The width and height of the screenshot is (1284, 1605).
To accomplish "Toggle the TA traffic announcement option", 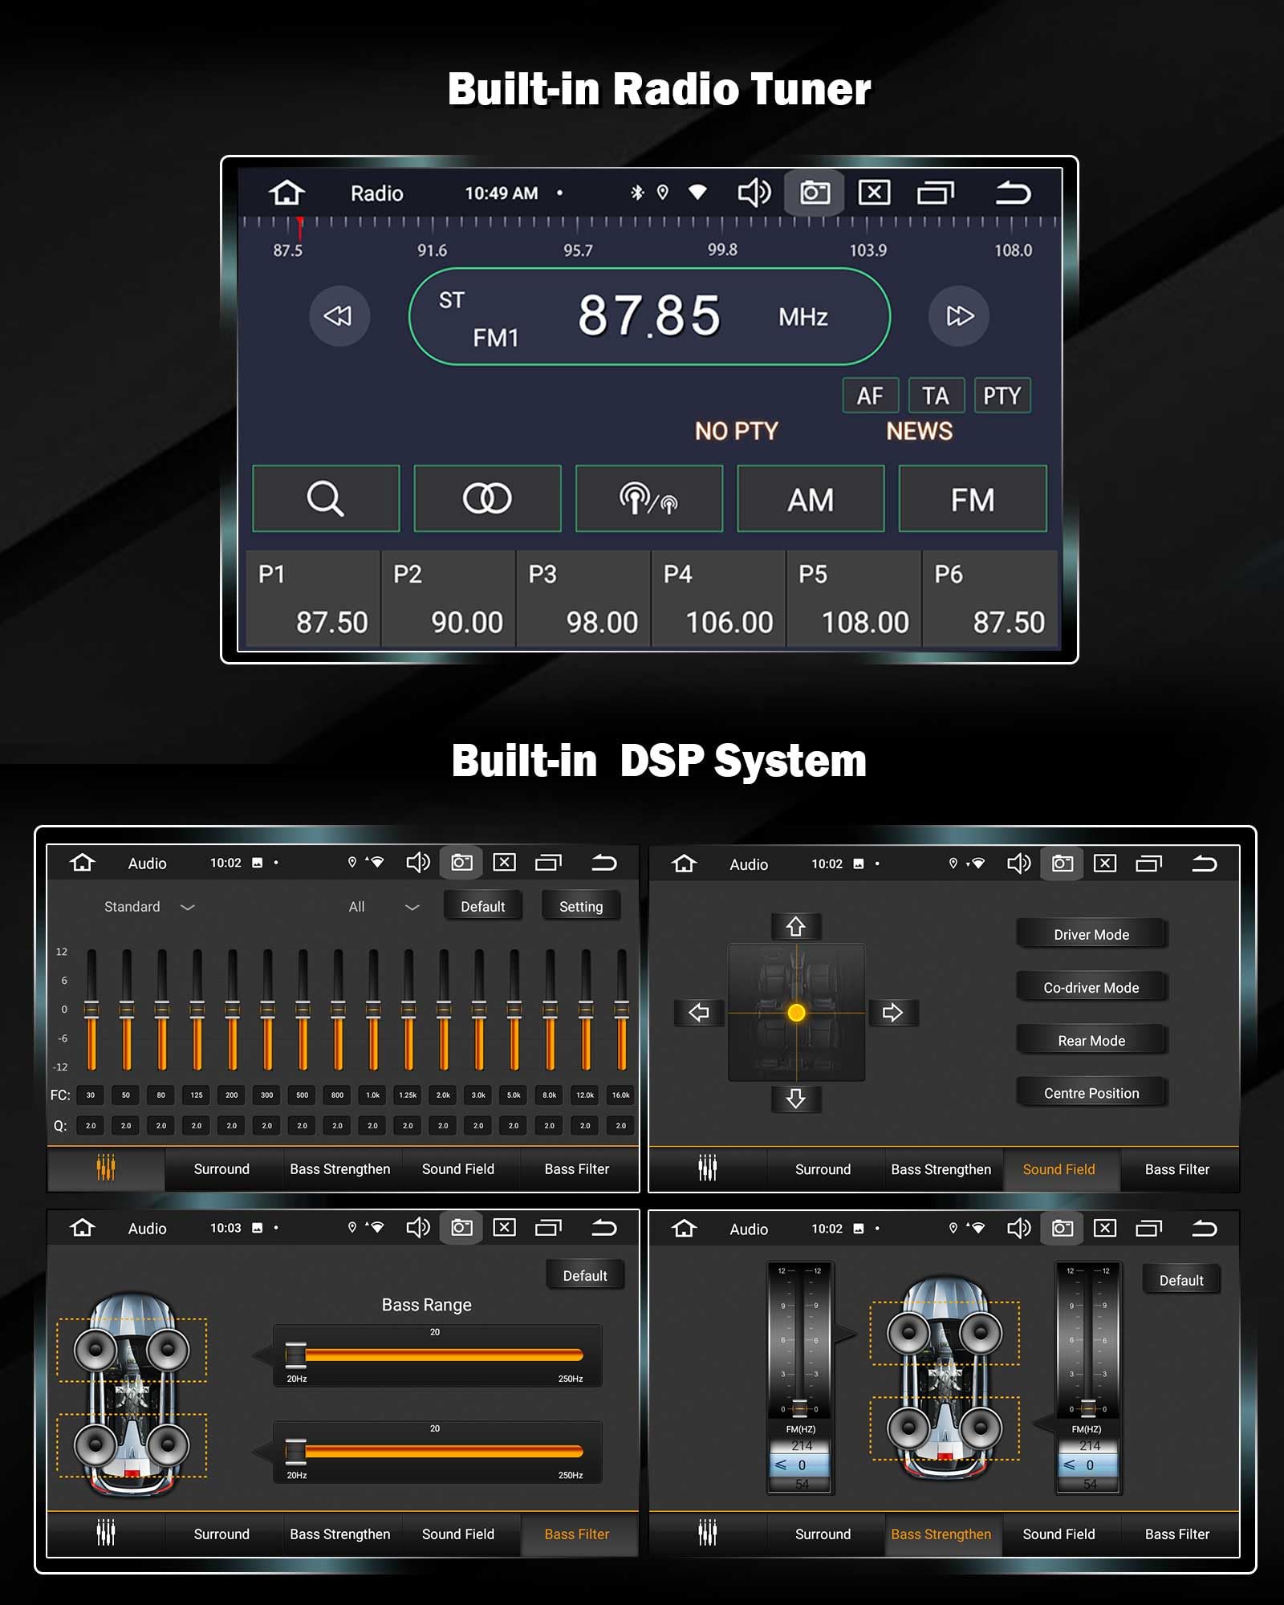I will coord(936,396).
